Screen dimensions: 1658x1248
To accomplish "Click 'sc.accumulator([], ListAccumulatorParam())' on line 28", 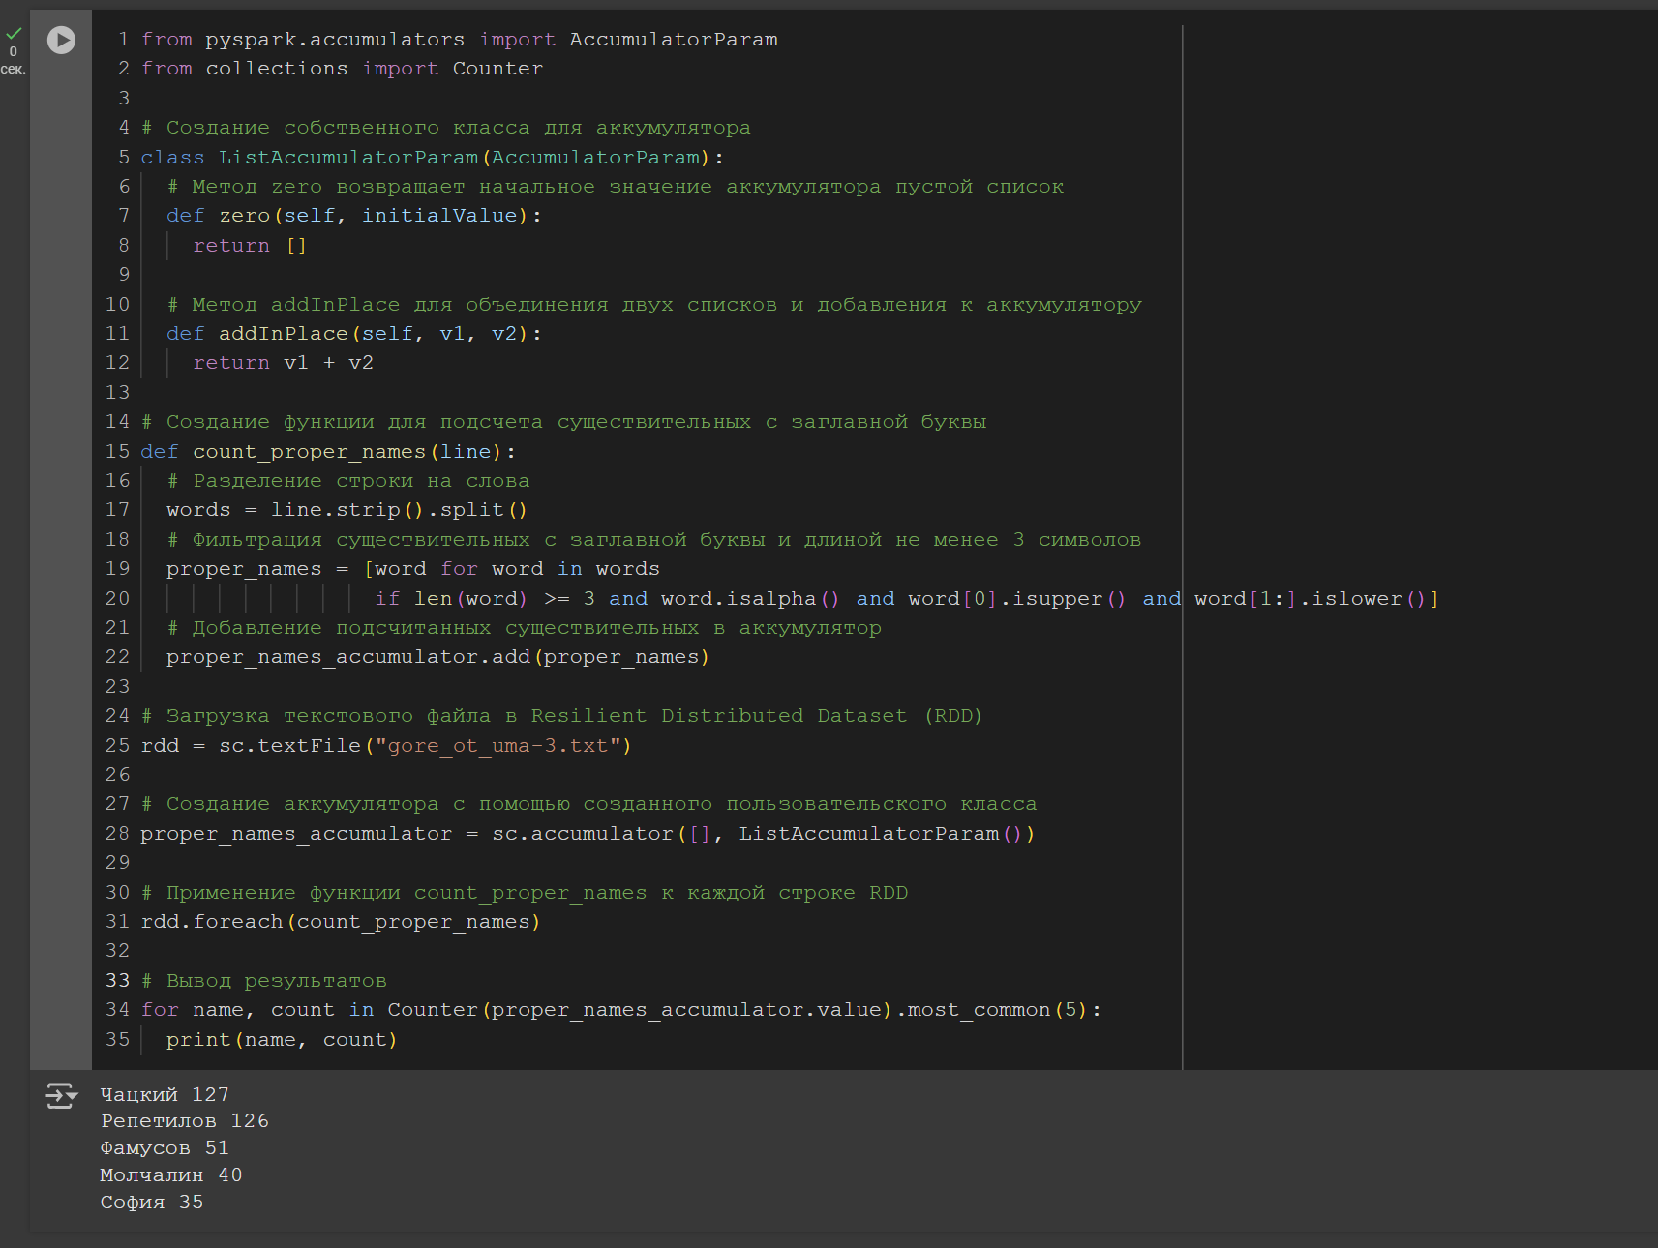I will click(763, 834).
